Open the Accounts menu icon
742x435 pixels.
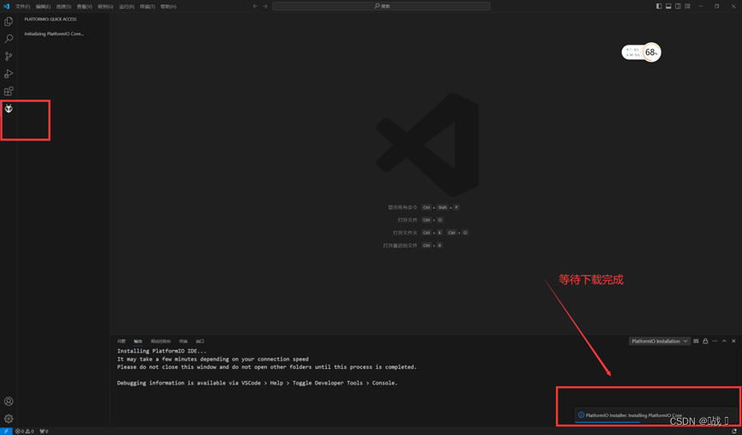(9, 402)
